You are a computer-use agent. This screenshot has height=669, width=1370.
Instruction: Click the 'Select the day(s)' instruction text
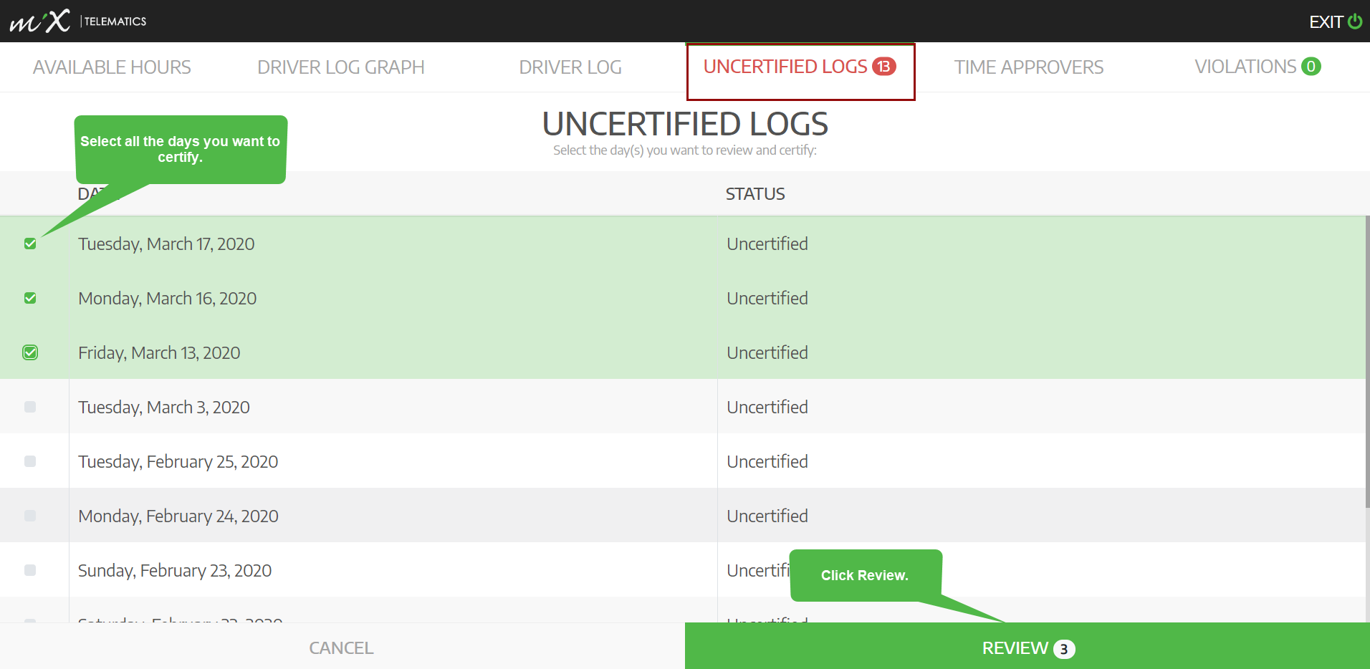click(685, 150)
